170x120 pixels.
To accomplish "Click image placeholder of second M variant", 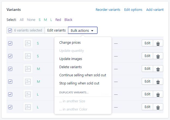I will pos(28,82).
